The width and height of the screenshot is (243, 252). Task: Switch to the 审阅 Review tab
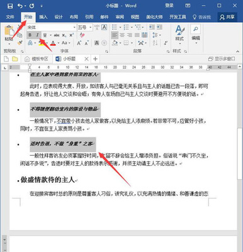(x=120, y=17)
